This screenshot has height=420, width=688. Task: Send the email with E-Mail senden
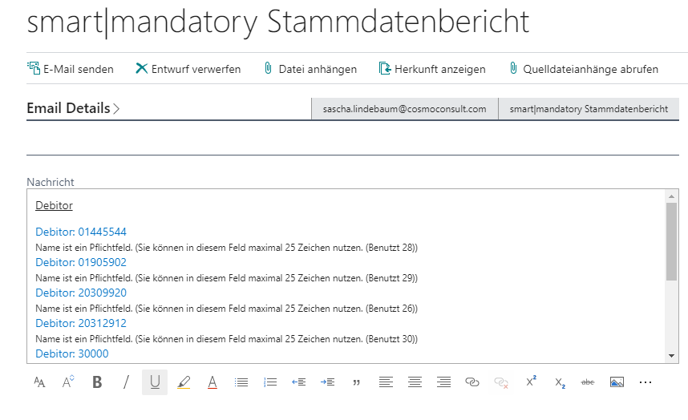coord(71,69)
